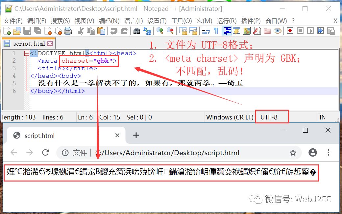The height and width of the screenshot is (214, 342).
Task: Open the 语言(L) menu
Action: click(x=134, y=21)
